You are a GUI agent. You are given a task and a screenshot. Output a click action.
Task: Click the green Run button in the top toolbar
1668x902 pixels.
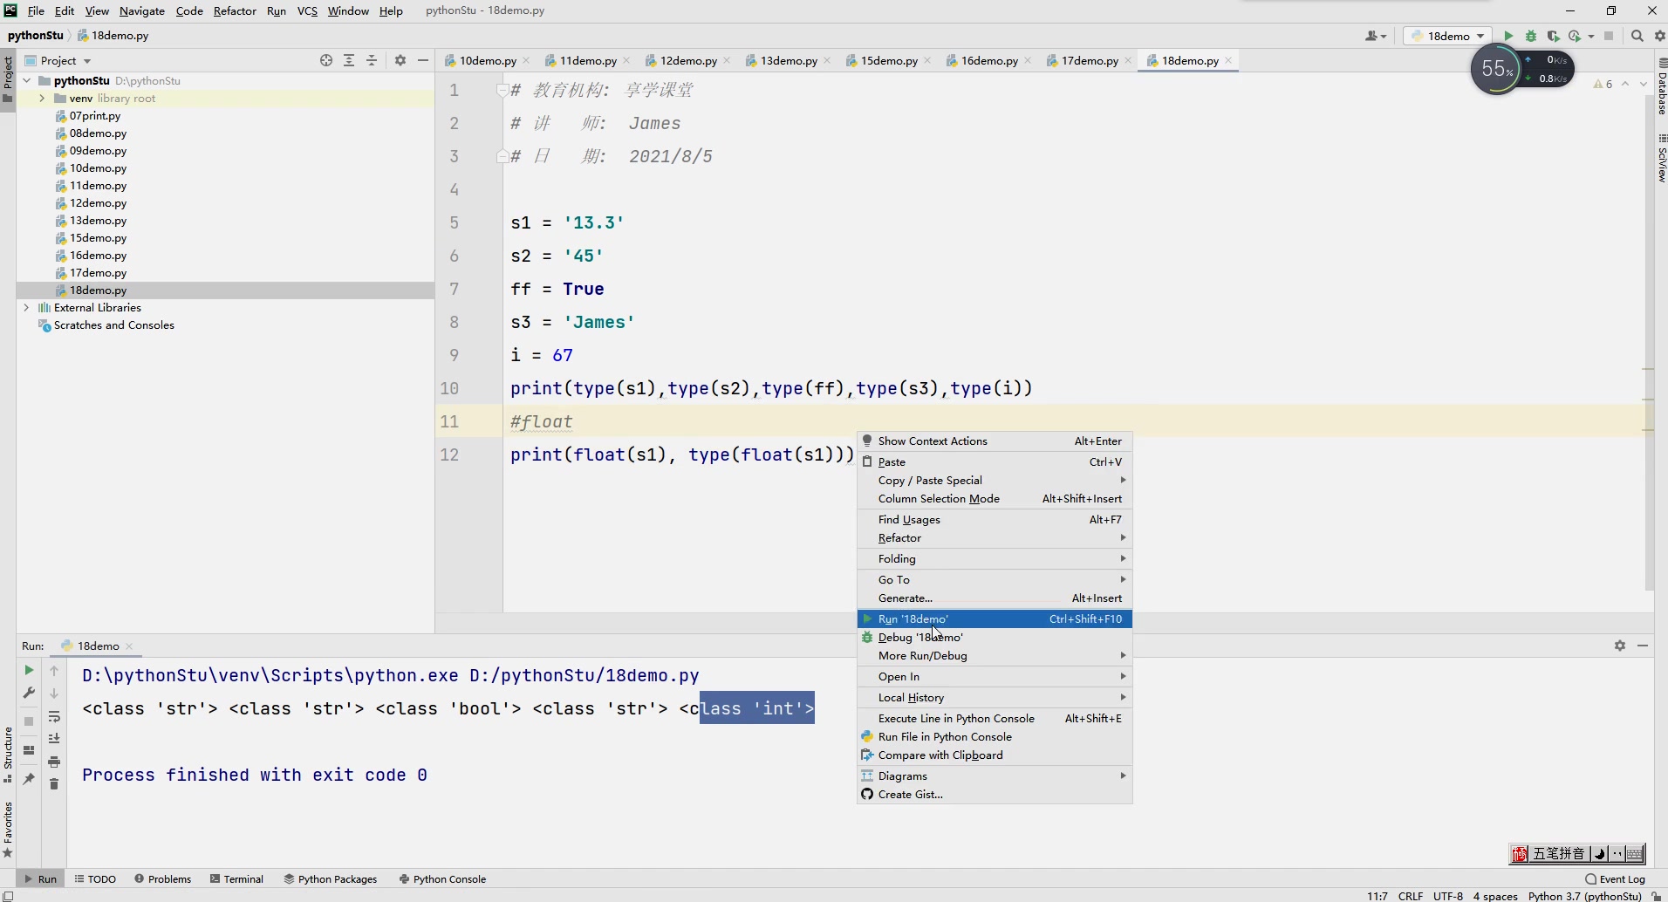coord(1508,36)
